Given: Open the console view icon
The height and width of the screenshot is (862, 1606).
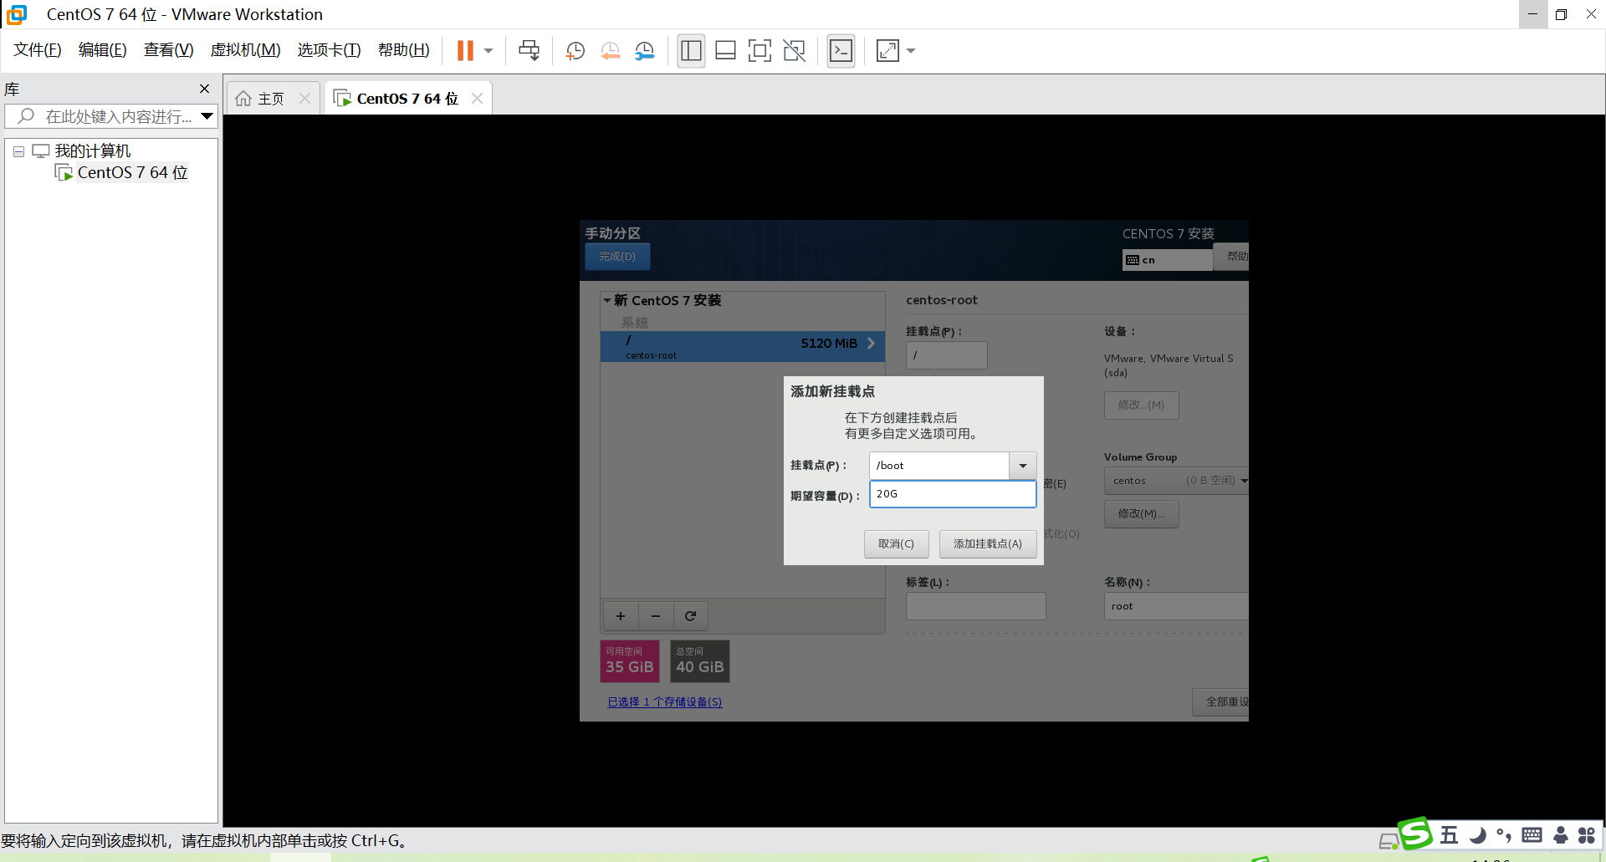Looking at the screenshot, I should click(841, 51).
